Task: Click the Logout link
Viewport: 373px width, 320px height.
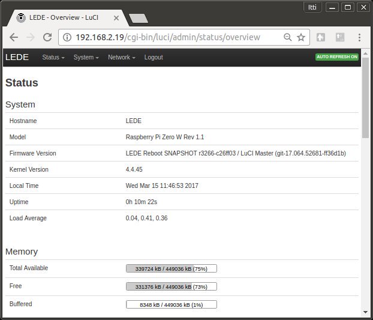Action: click(154, 58)
